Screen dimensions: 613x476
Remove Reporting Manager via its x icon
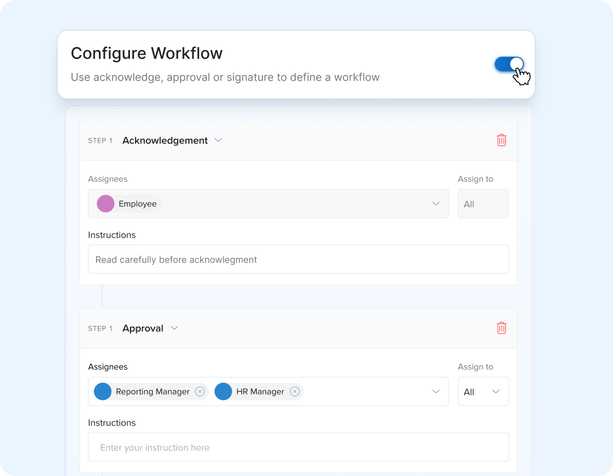click(200, 391)
